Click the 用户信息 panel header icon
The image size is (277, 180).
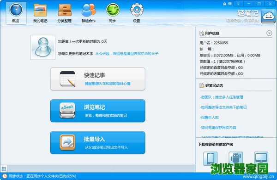click(x=202, y=33)
